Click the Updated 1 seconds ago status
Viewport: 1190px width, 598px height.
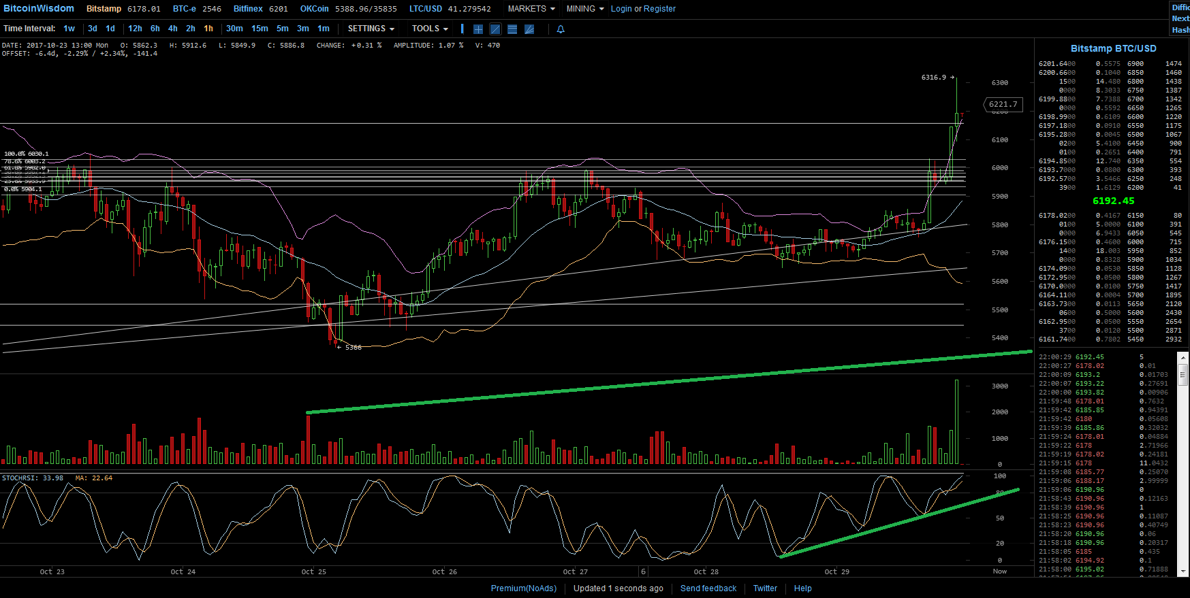[618, 588]
